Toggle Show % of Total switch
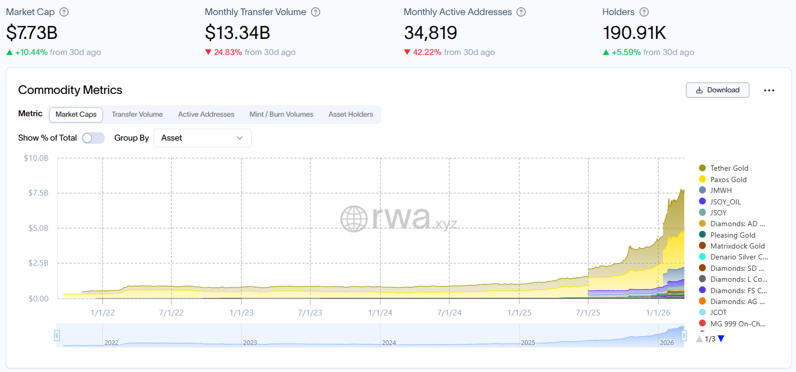796x372 pixels. coord(93,138)
